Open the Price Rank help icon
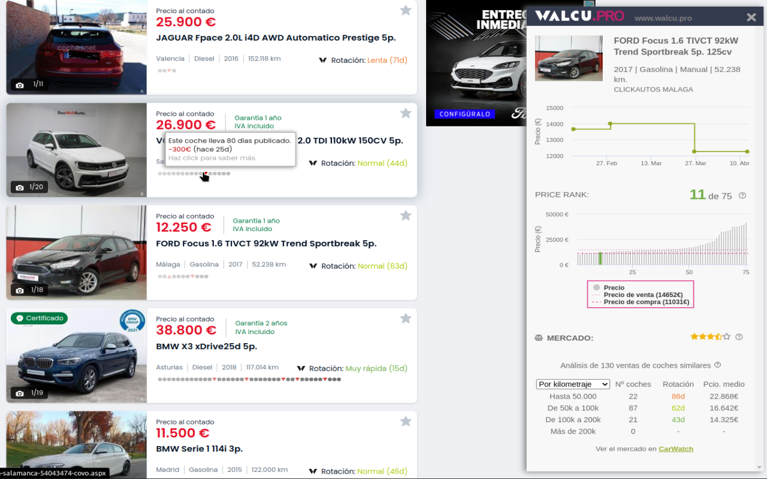This screenshot has height=479, width=767. [x=742, y=195]
